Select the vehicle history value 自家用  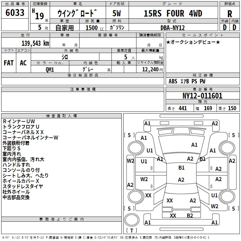point(64,28)
